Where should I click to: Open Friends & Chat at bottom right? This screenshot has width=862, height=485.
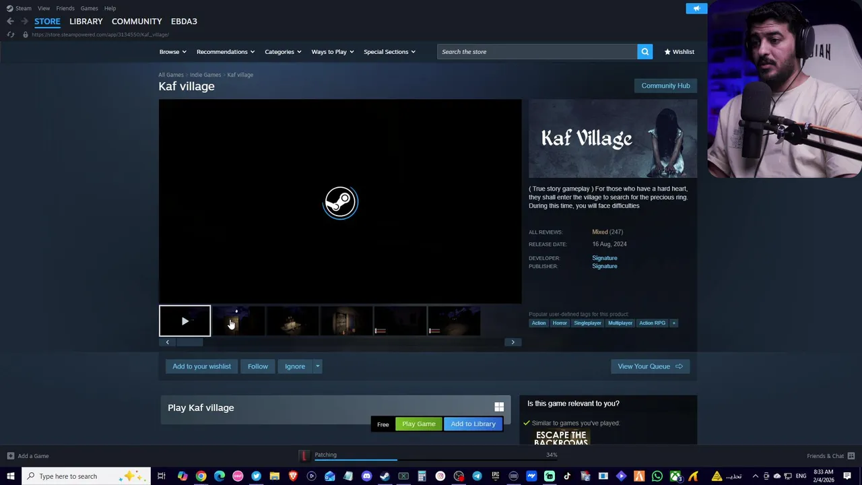[830, 456]
